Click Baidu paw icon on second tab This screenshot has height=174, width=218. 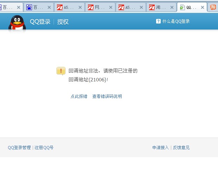click(x=29, y=7)
